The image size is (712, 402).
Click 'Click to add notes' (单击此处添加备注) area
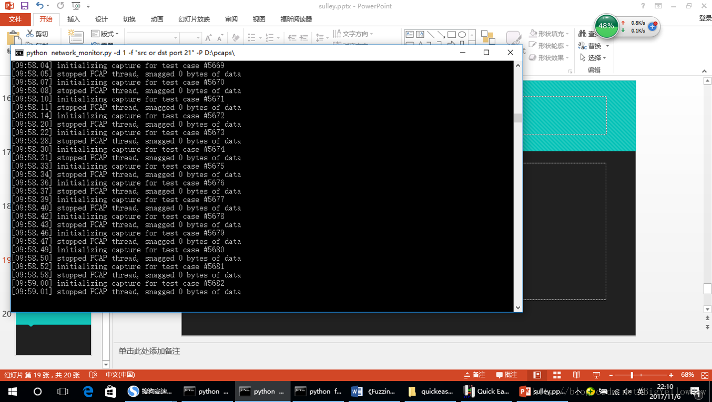pyautogui.click(x=149, y=351)
